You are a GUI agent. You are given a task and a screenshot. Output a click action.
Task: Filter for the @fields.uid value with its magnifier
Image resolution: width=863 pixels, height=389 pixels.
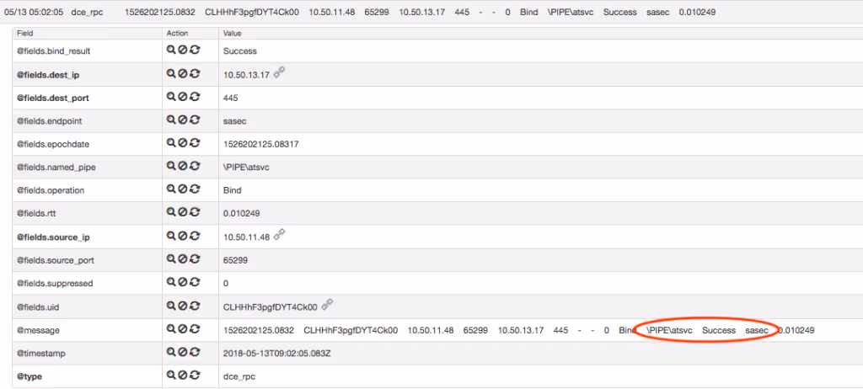171,306
